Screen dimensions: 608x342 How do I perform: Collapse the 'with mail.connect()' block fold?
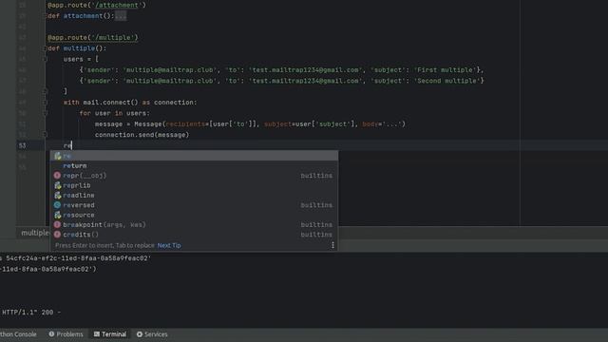(45, 103)
